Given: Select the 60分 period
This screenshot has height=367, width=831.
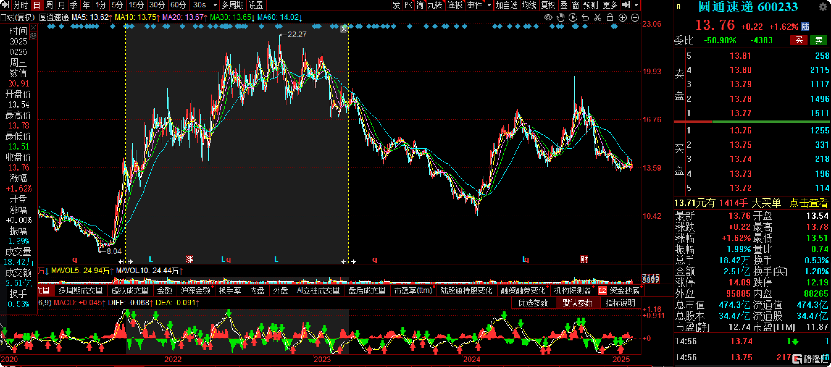Looking at the screenshot, I should 178,5.
